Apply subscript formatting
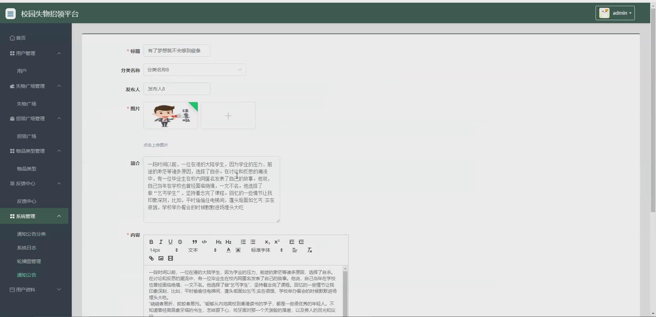This screenshot has height=317, width=656. pyautogui.click(x=267, y=242)
